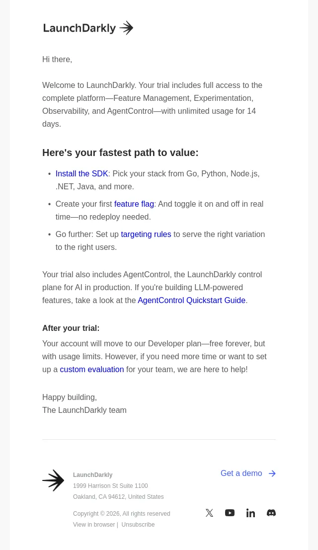Open the YouTube social icon
The width and height of the screenshot is (318, 550).
coord(230,513)
